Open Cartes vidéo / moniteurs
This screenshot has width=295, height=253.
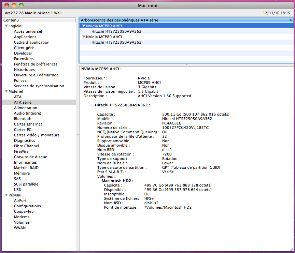[x=37, y=135]
